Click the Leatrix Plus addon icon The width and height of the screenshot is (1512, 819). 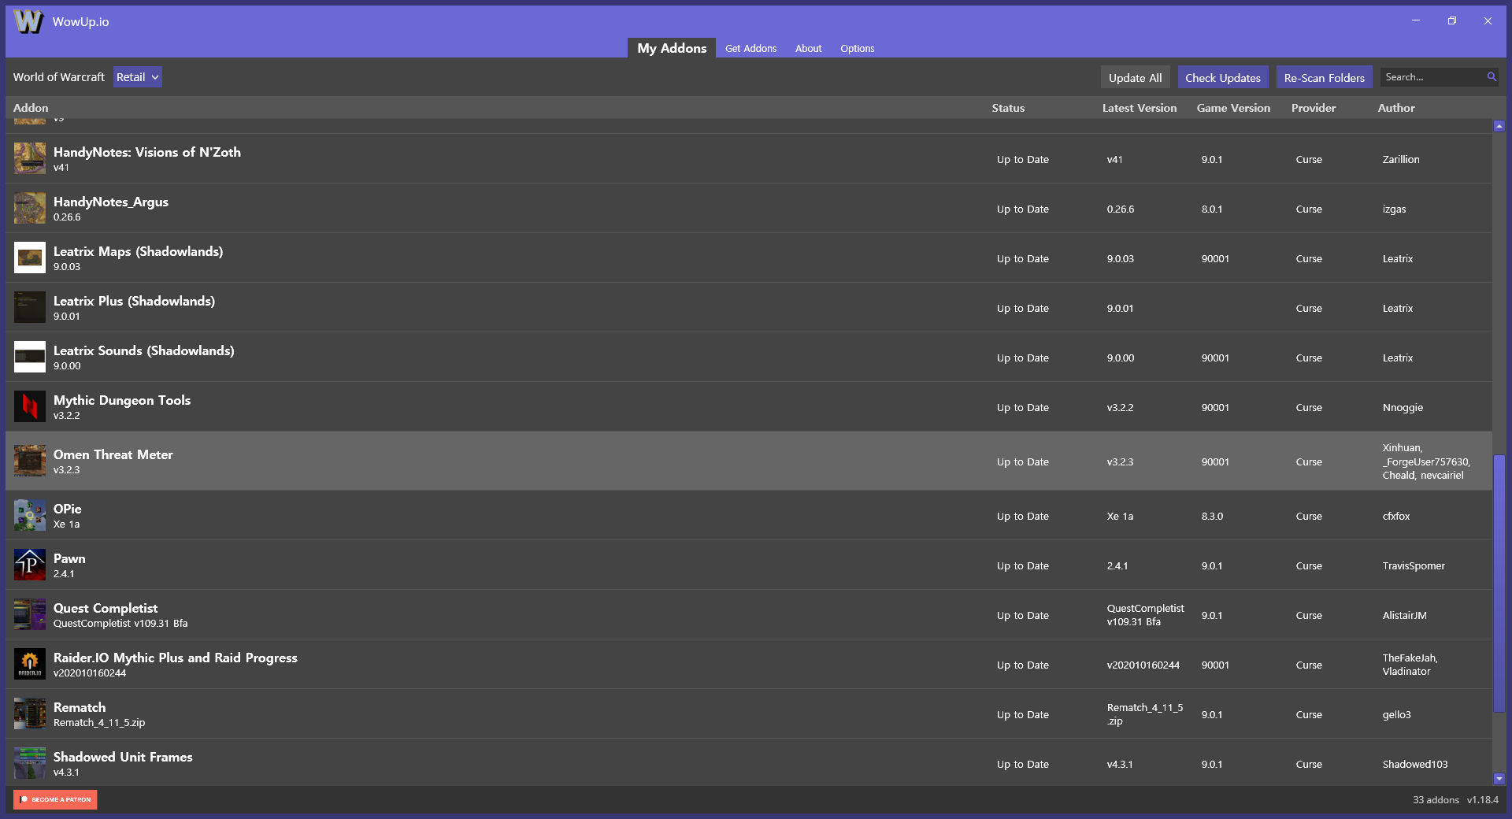(x=30, y=307)
